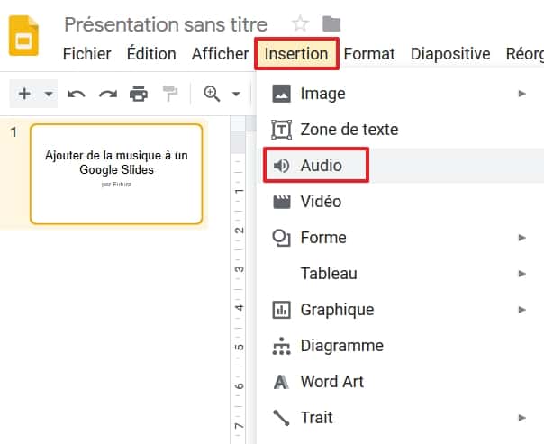This screenshot has height=444, width=544.
Task: Open the zoom level dropdown arrow
Action: 236,94
